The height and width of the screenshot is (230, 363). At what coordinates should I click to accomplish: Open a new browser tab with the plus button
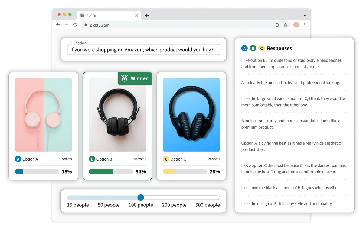(147, 15)
